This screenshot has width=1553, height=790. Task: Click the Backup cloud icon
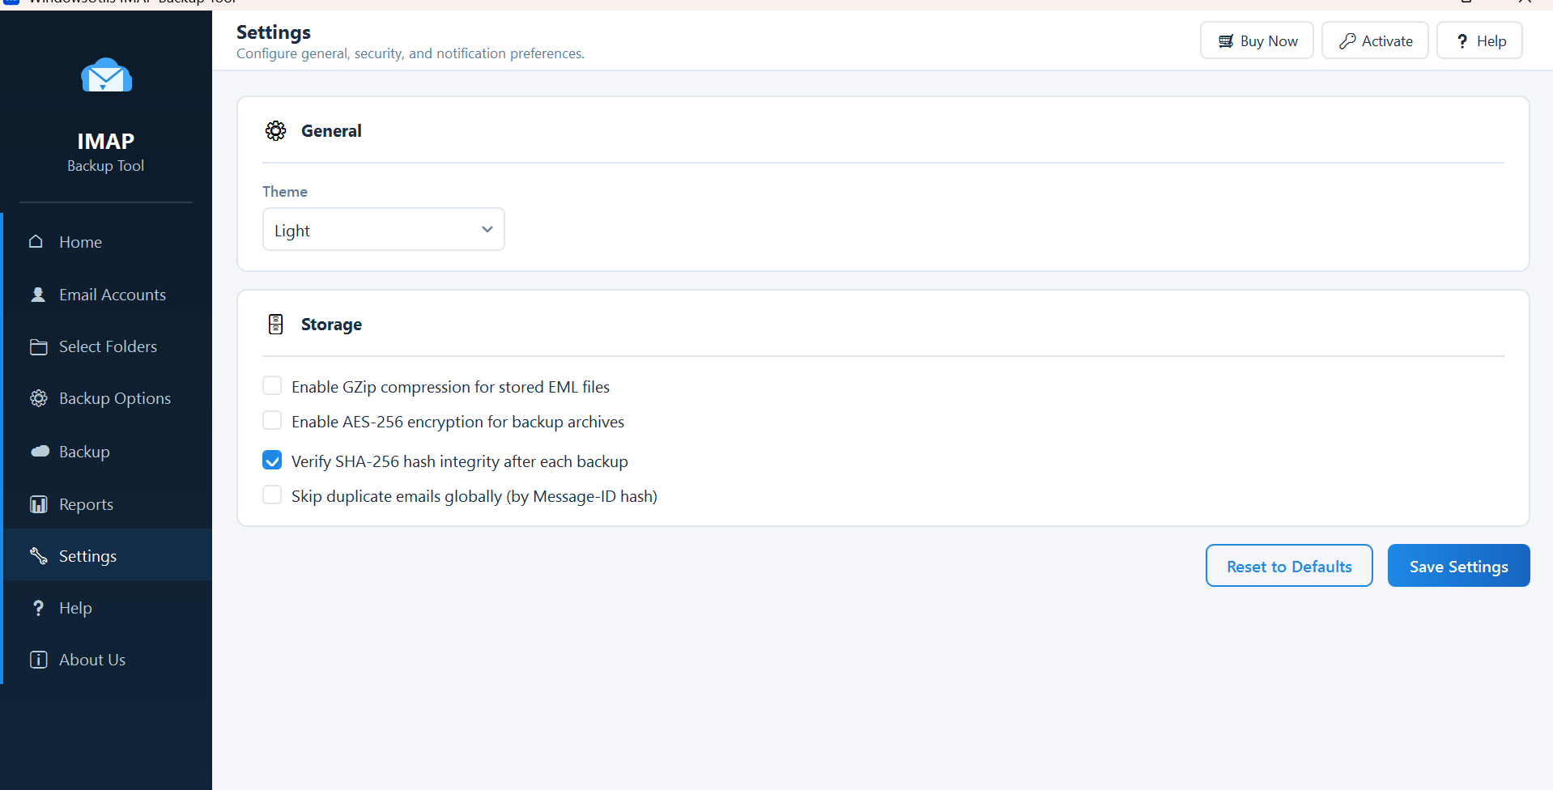click(x=40, y=452)
